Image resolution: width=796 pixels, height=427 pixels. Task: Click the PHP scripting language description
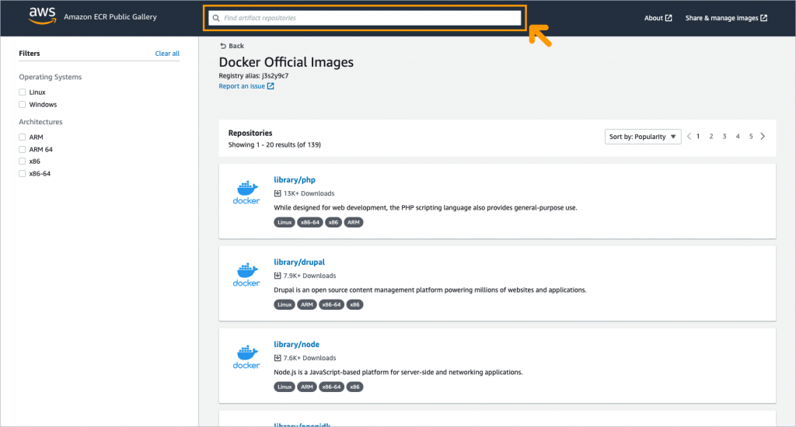point(425,207)
